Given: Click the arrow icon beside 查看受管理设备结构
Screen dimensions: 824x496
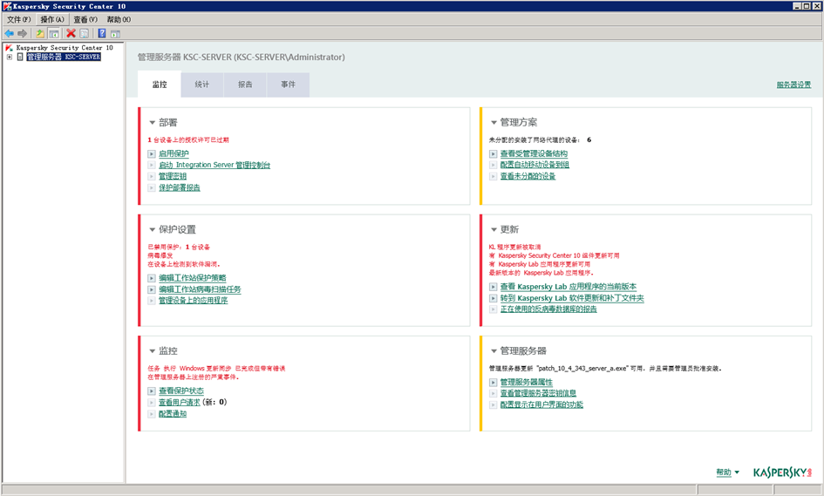Looking at the screenshot, I should tap(493, 154).
